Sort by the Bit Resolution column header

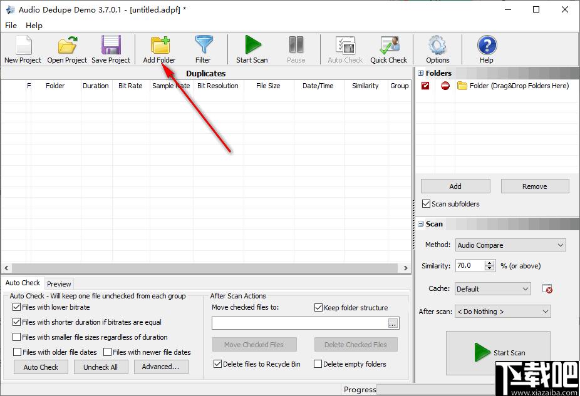tap(218, 86)
